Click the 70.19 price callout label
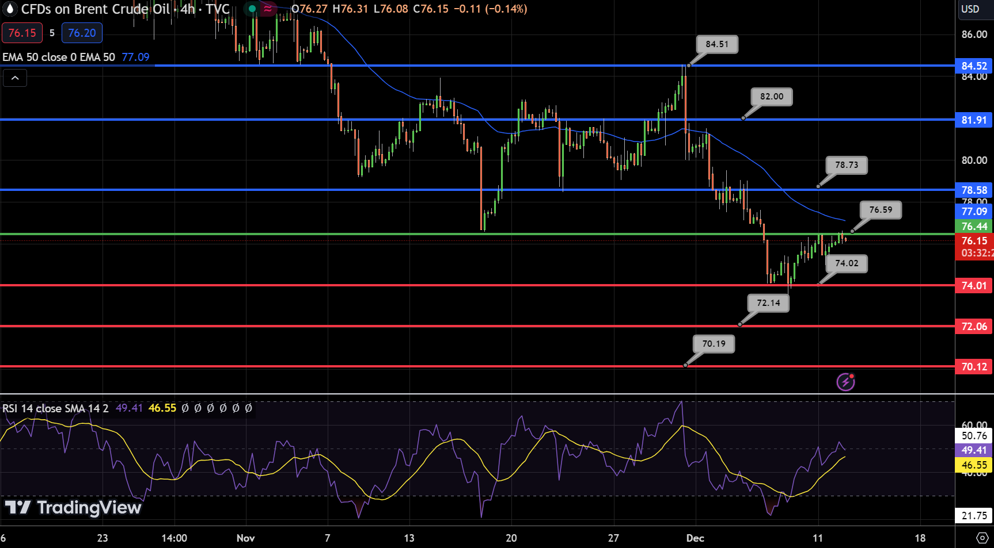 click(714, 344)
